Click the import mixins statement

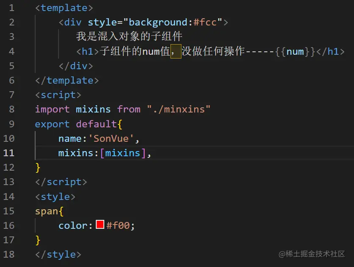pyautogui.click(x=72, y=109)
